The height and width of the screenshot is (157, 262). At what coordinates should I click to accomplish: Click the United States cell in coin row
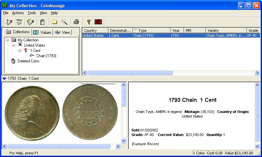tap(93, 35)
